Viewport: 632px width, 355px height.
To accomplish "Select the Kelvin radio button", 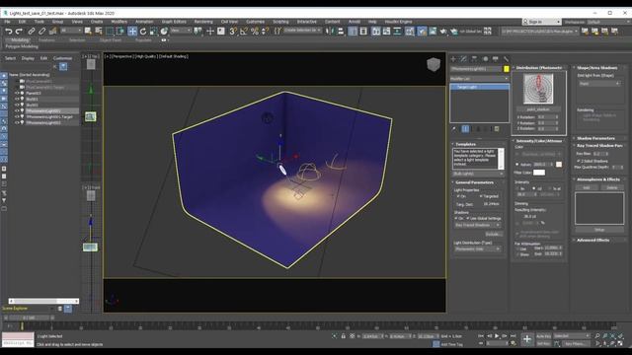I will coord(517,165).
